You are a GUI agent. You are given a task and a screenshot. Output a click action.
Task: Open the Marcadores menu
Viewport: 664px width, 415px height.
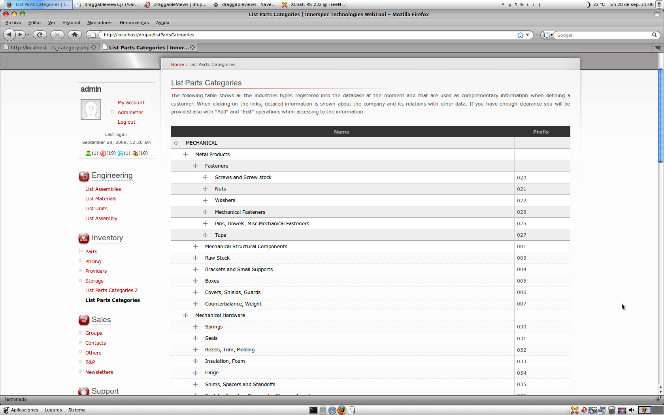click(100, 23)
